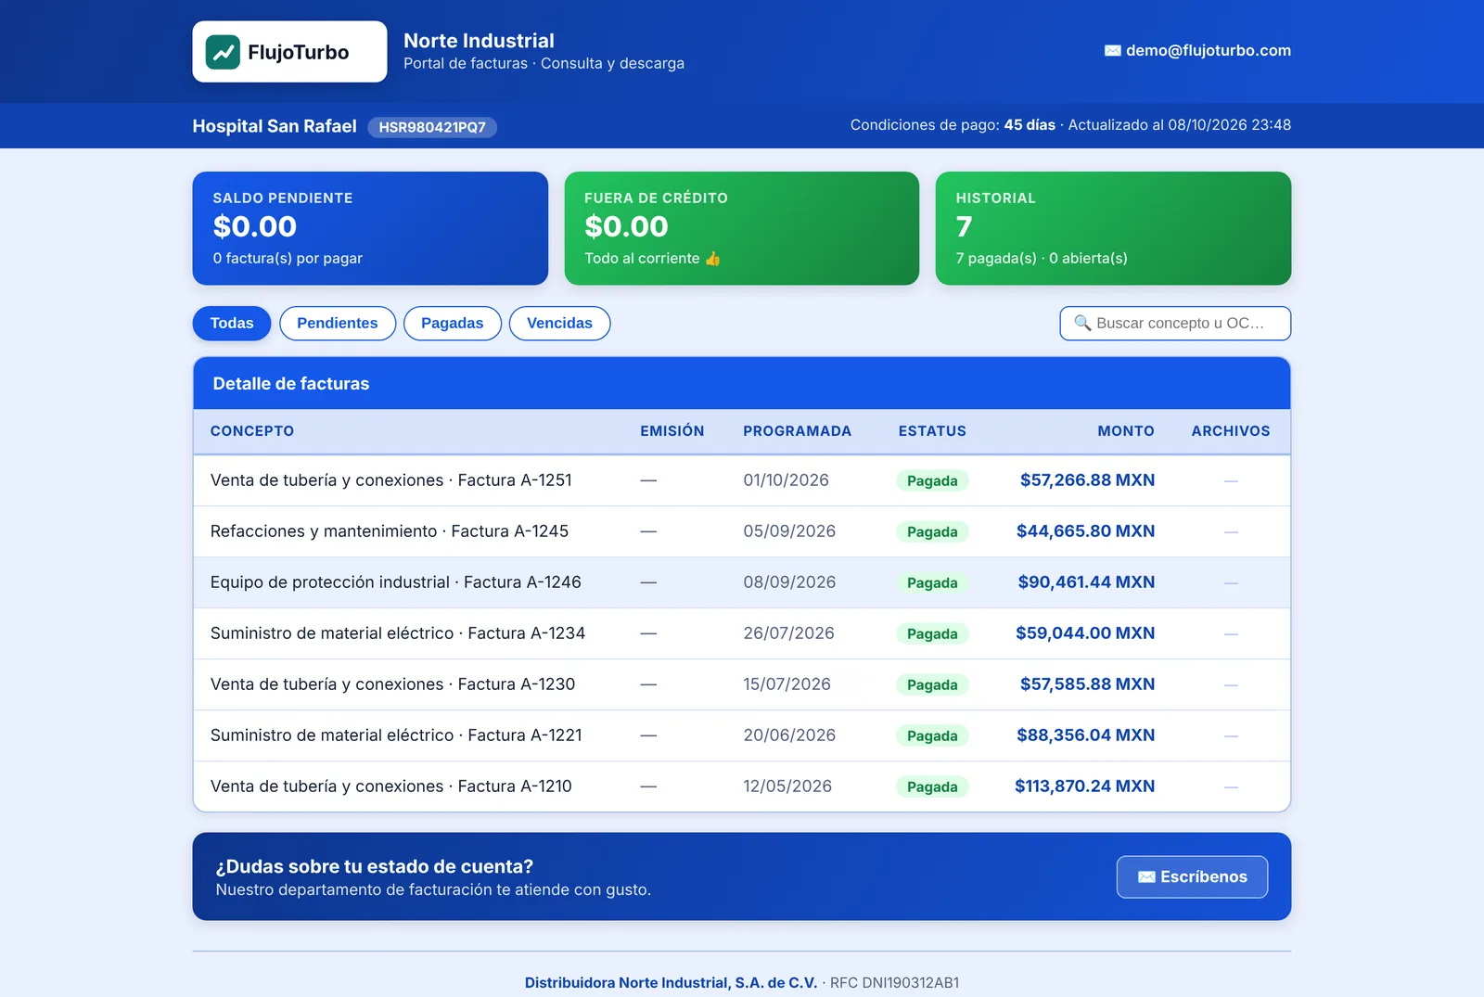Click amount $44,665.80 MXN
This screenshot has width=1484, height=997.
point(1085,531)
